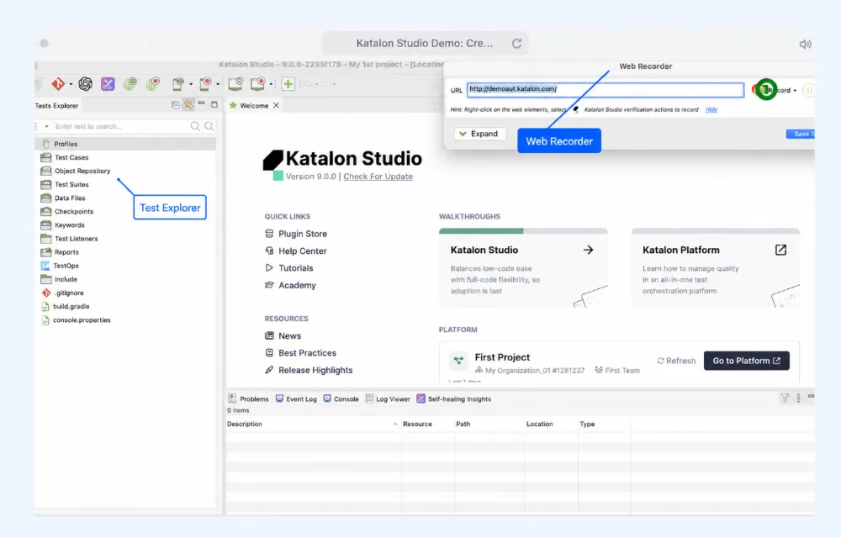Click the Collapse All icon in Tests Explorer
The image size is (841, 538).
[176, 105]
